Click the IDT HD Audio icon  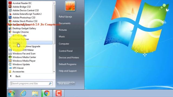point(10,36)
